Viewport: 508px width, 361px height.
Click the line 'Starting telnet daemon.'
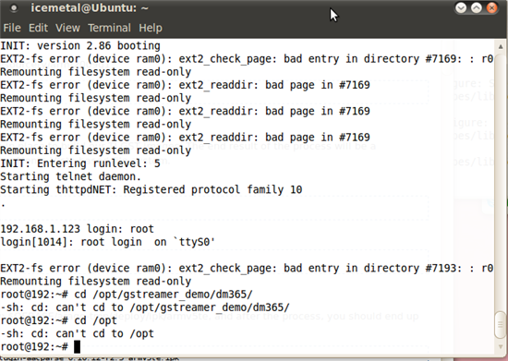(x=70, y=176)
